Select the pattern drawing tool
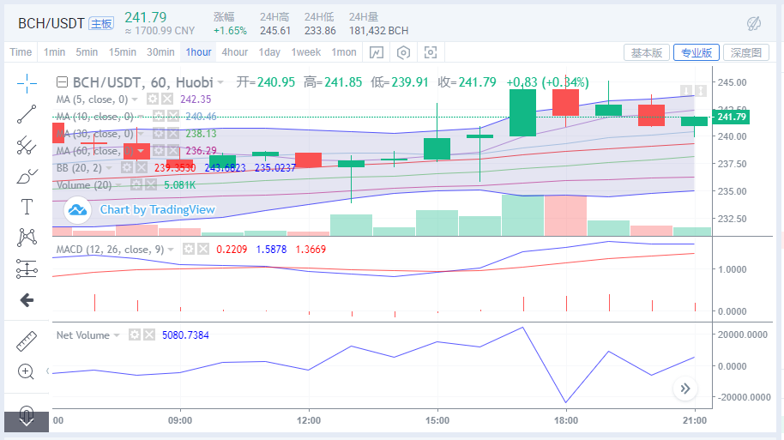This screenshot has height=440, width=784. (27, 238)
